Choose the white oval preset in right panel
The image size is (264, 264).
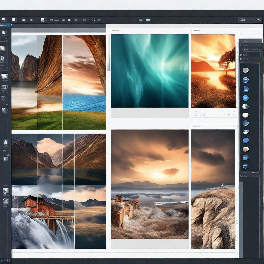(245, 115)
